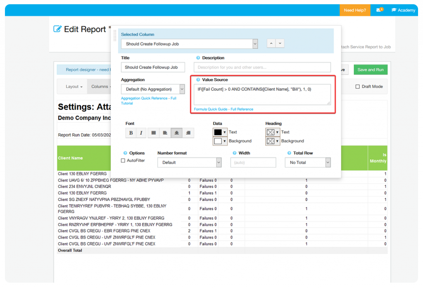Click the Save and Run button
Image resolution: width=423 pixels, height=289 pixels.
[370, 70]
